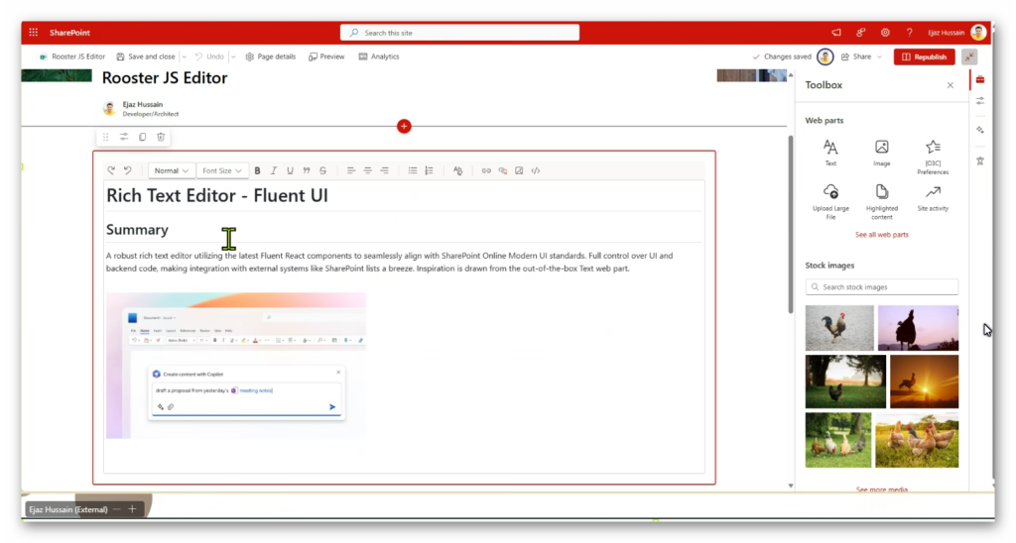Click the Summary heading in the editor
Screen dimensions: 1016x543
click(137, 230)
